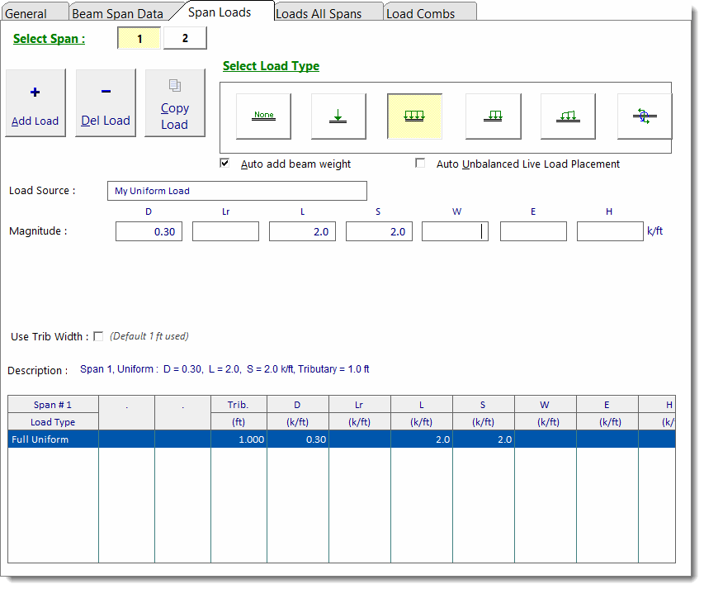Click the W magnitude input field
This screenshot has height=589, width=704.
coord(456,231)
